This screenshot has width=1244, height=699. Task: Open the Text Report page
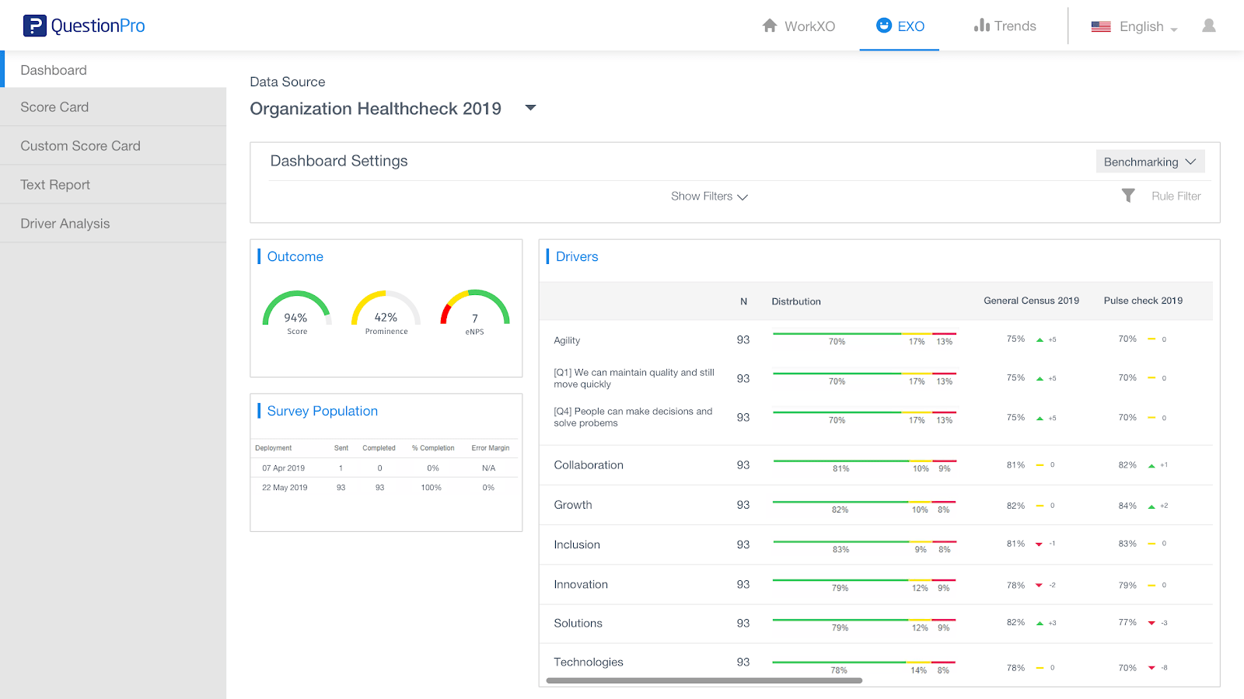click(x=55, y=185)
